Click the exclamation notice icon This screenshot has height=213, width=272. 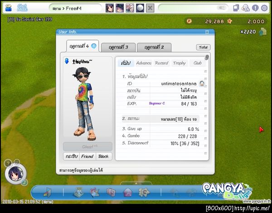[x=255, y=8]
